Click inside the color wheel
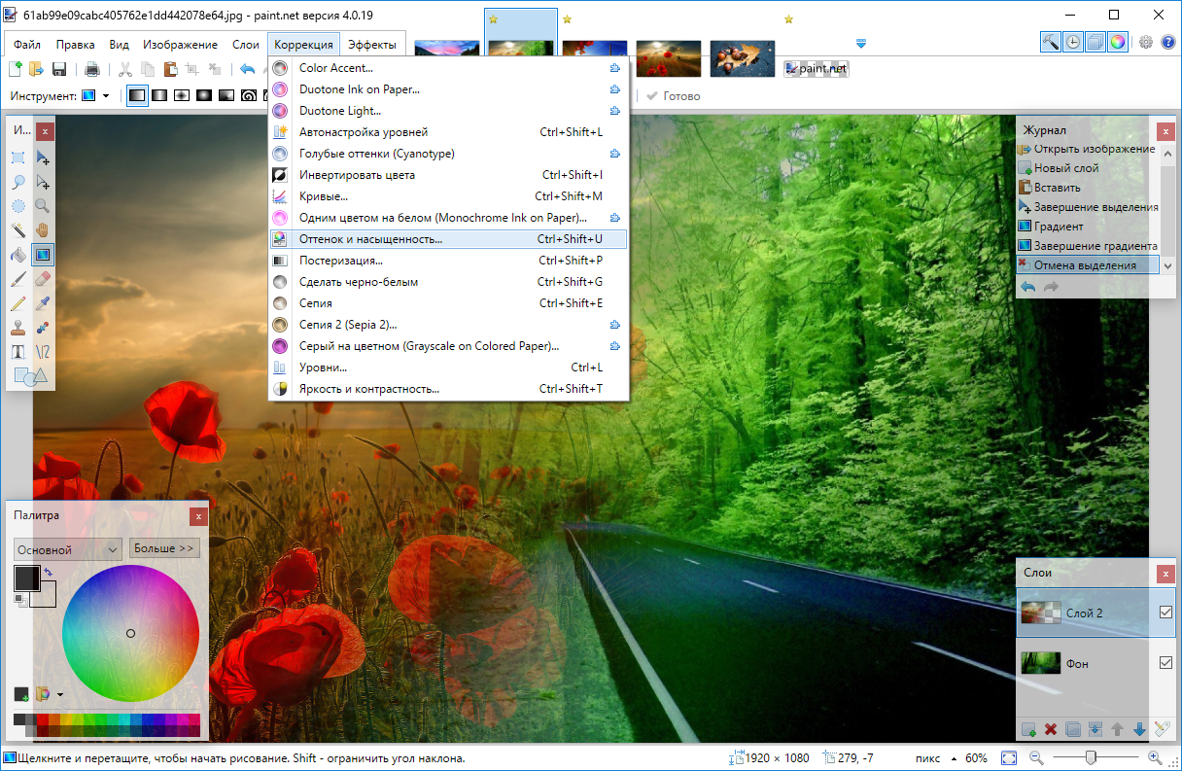This screenshot has width=1182, height=771. [x=130, y=633]
